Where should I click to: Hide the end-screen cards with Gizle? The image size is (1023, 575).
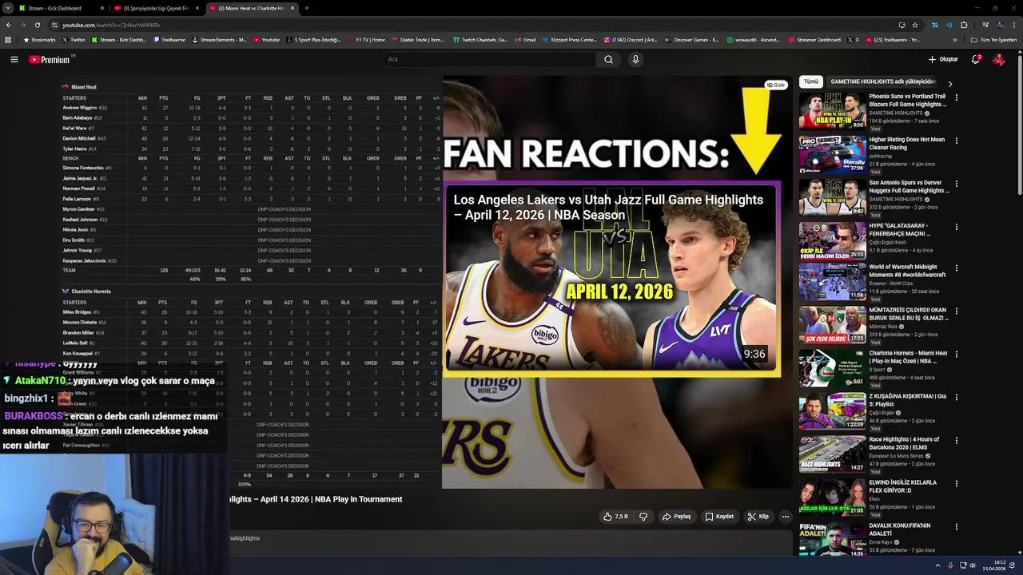(776, 85)
